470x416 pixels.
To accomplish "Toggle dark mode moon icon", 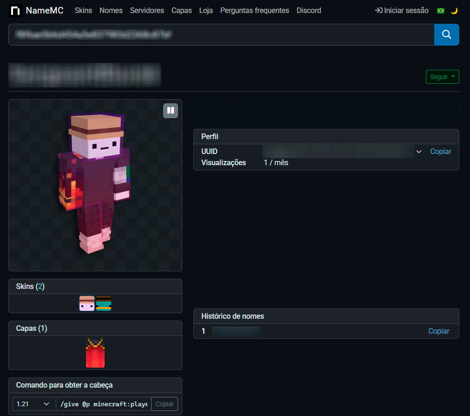I will (454, 11).
